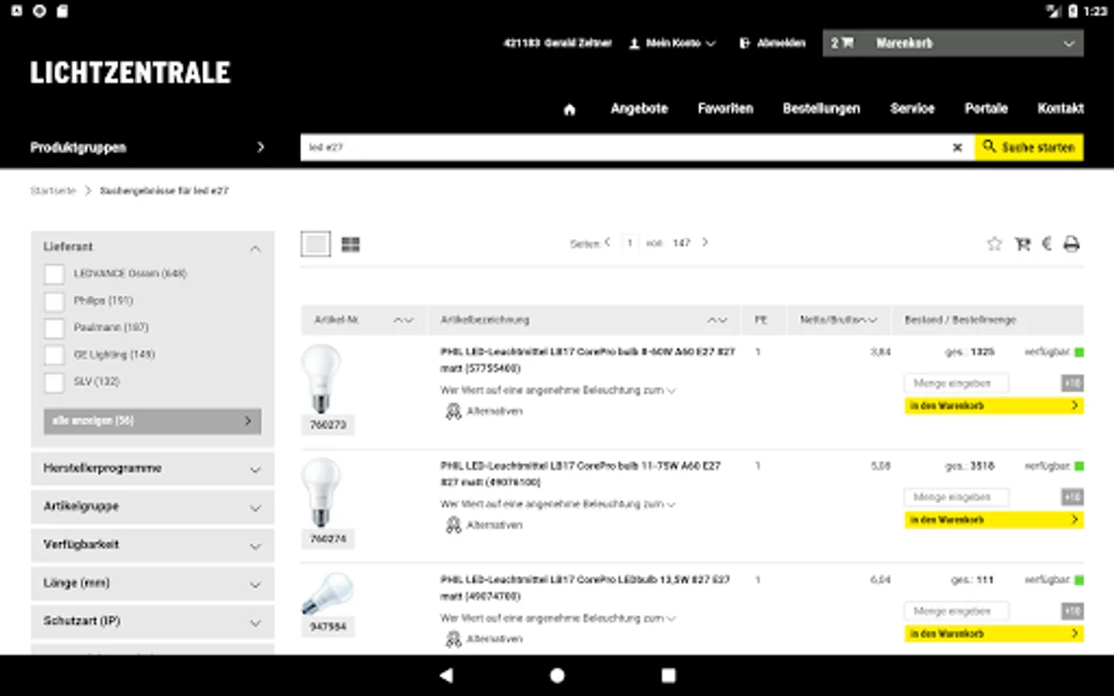
Task: Click +10 quantity button for article 760273
Action: pos(1072,384)
